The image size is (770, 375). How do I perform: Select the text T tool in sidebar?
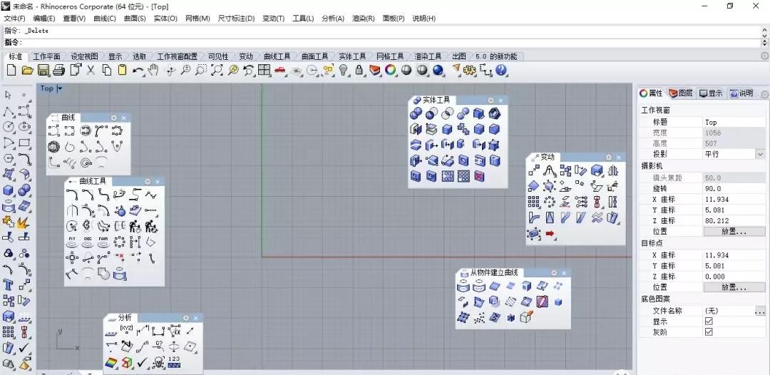pyautogui.click(x=9, y=284)
